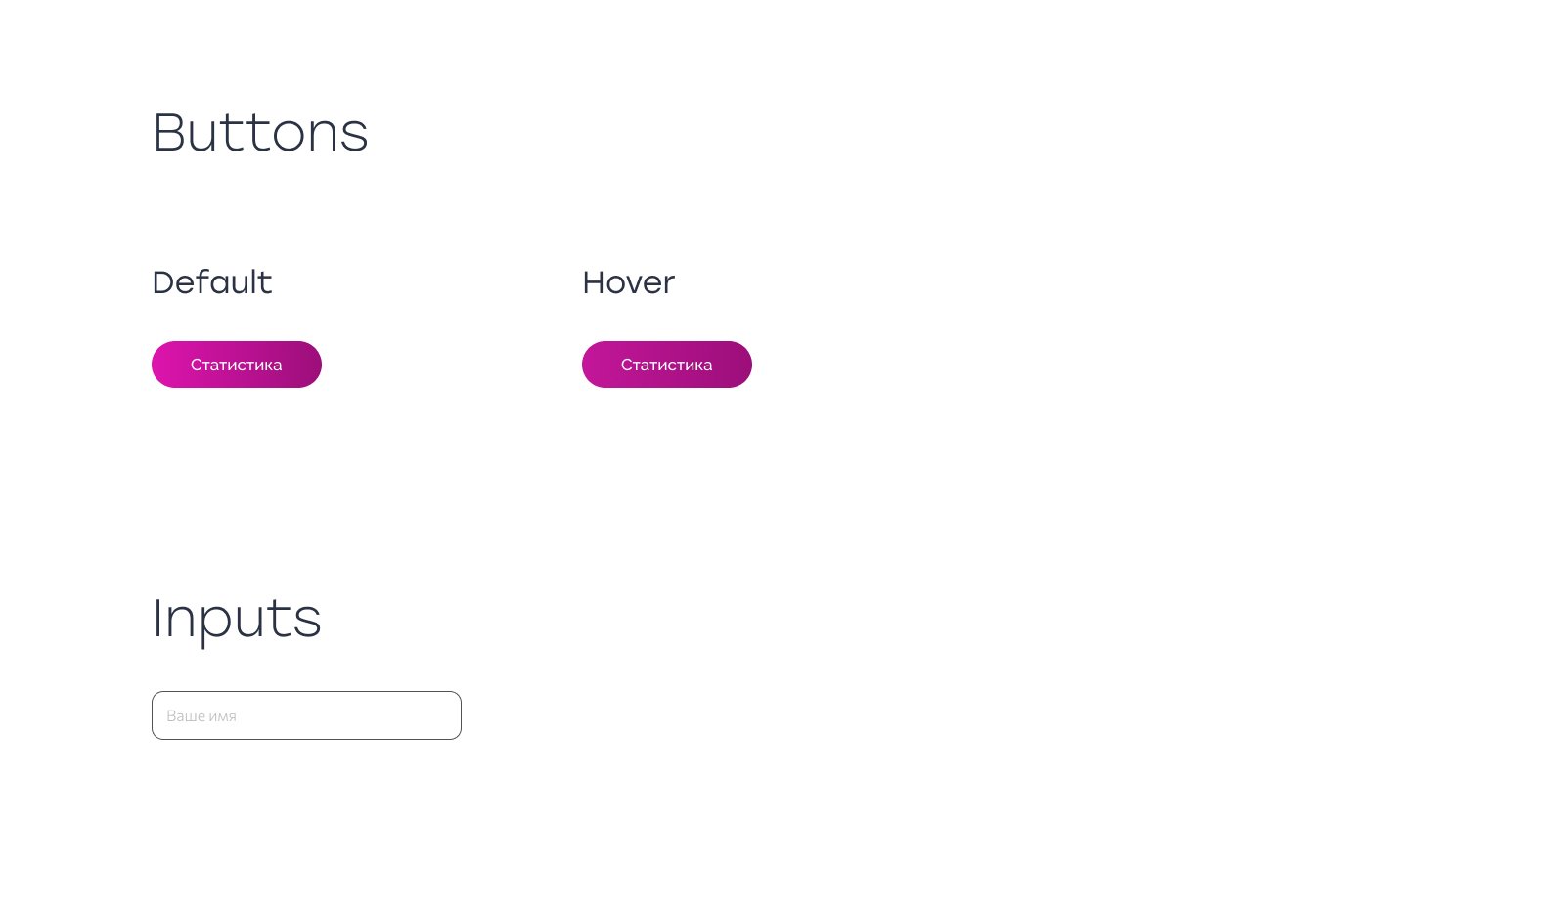
Task: Activate the Статистика pill below Hover
Action: [667, 365]
